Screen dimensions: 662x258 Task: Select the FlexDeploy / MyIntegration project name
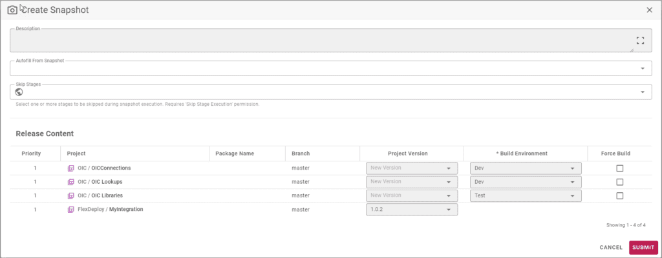click(x=110, y=210)
